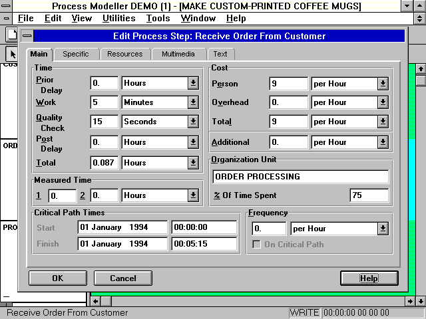Toggle the On Critical Path checkbox
This screenshot has width=426, height=319.
click(x=257, y=244)
